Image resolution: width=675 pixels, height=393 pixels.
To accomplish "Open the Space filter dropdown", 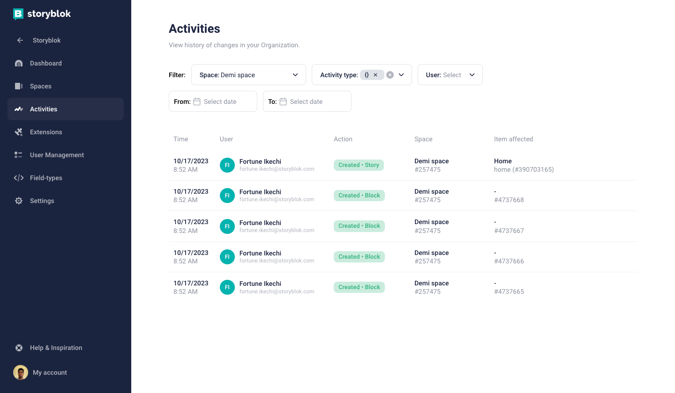I will pyautogui.click(x=248, y=75).
